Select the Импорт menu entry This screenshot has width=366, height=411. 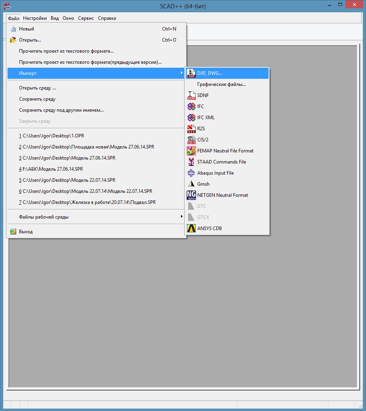(x=97, y=73)
